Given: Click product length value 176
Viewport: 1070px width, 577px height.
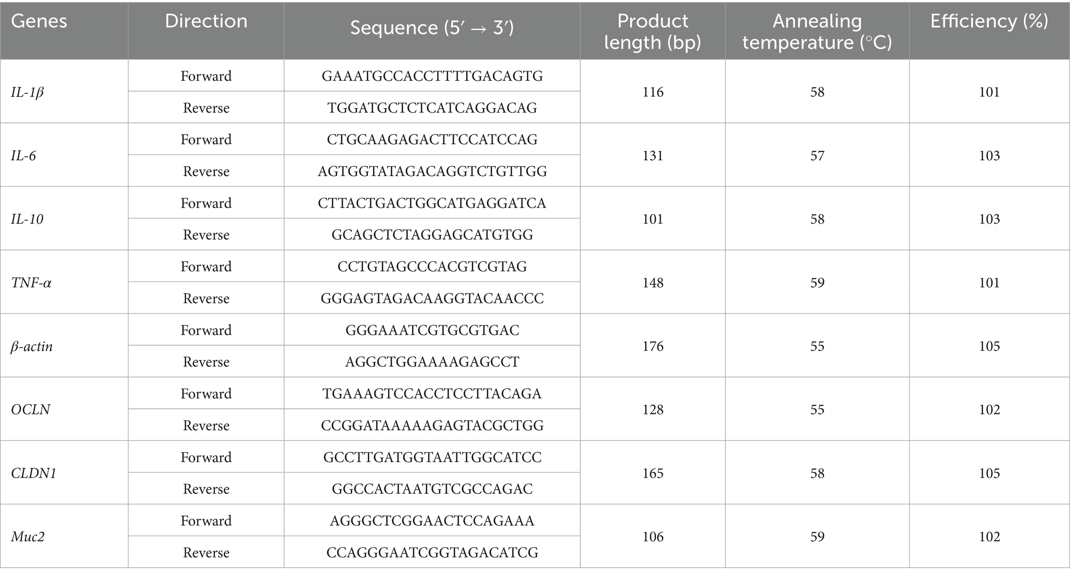Looking at the screenshot, I should [x=652, y=346].
